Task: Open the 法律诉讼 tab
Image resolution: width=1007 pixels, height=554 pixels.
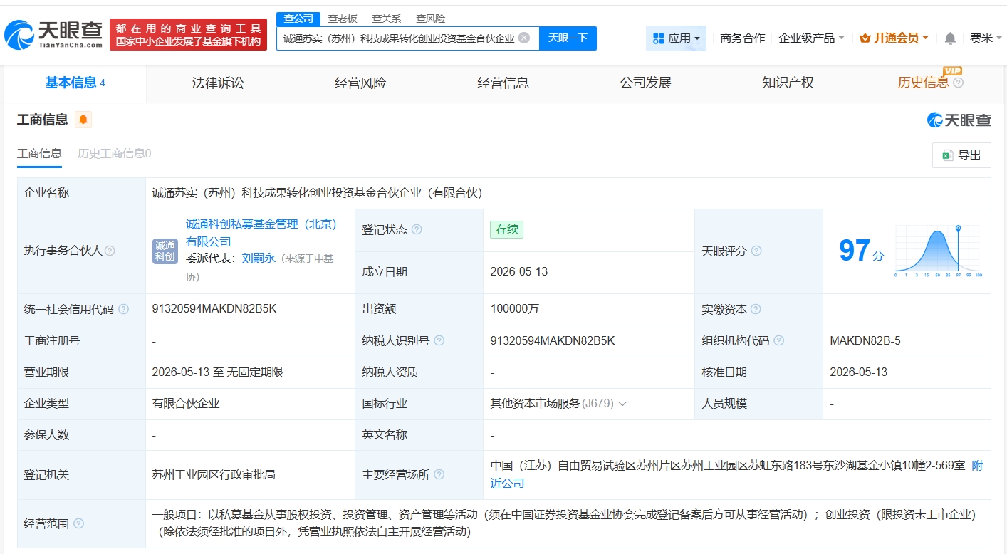Action: click(218, 83)
